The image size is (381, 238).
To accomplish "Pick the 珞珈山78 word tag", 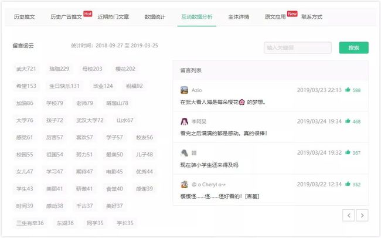I will 117,103.
